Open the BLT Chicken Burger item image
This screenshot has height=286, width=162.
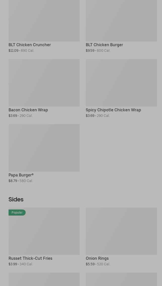pos(121,21)
